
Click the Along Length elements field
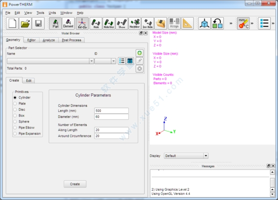tap(111, 130)
